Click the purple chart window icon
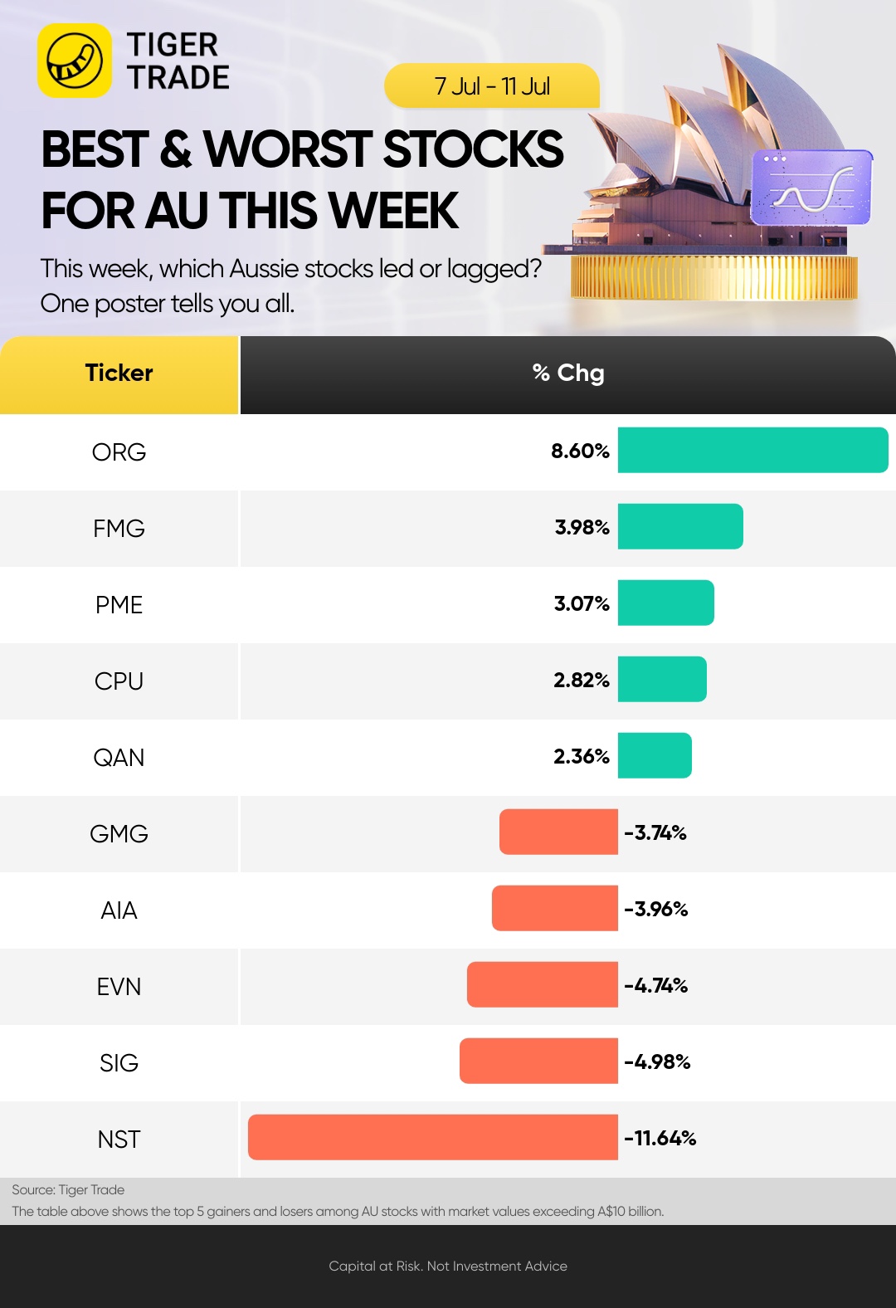 [x=811, y=188]
